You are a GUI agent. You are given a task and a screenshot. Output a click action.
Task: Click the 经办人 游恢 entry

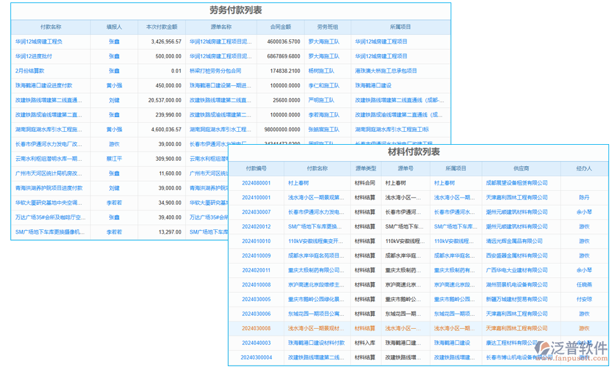point(584,227)
